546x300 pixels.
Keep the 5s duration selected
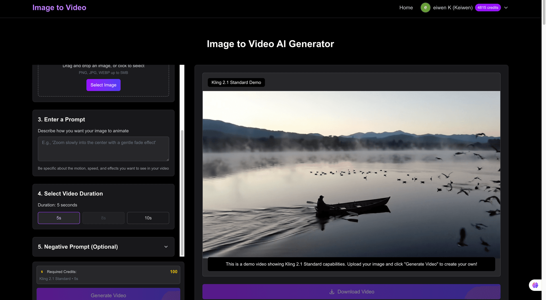pos(59,218)
